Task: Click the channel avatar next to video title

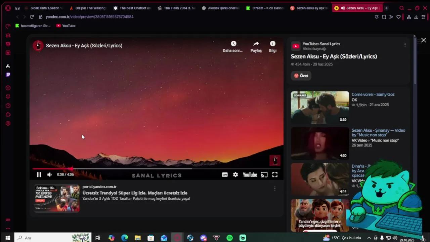Action: [38, 45]
